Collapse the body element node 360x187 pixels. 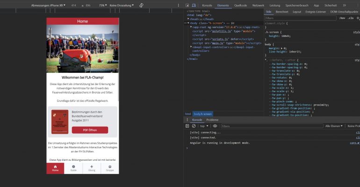tap(188, 23)
